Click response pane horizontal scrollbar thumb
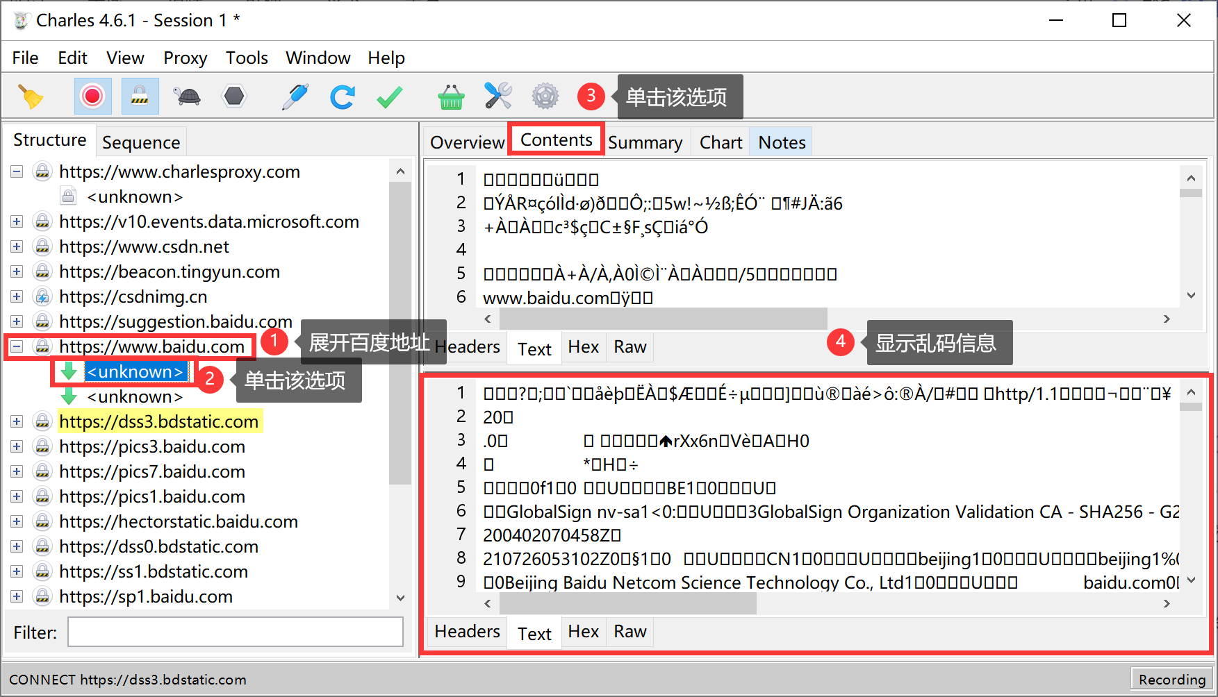The height and width of the screenshot is (697, 1218). click(x=628, y=603)
